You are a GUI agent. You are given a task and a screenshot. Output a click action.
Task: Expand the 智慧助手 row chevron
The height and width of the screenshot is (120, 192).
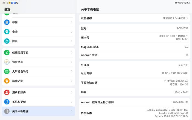point(72,62)
